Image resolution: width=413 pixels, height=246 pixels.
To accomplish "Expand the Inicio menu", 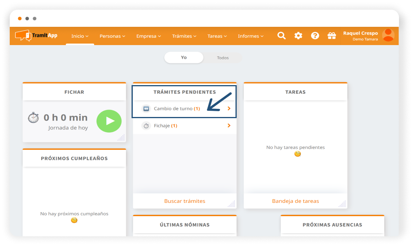I will (x=80, y=36).
